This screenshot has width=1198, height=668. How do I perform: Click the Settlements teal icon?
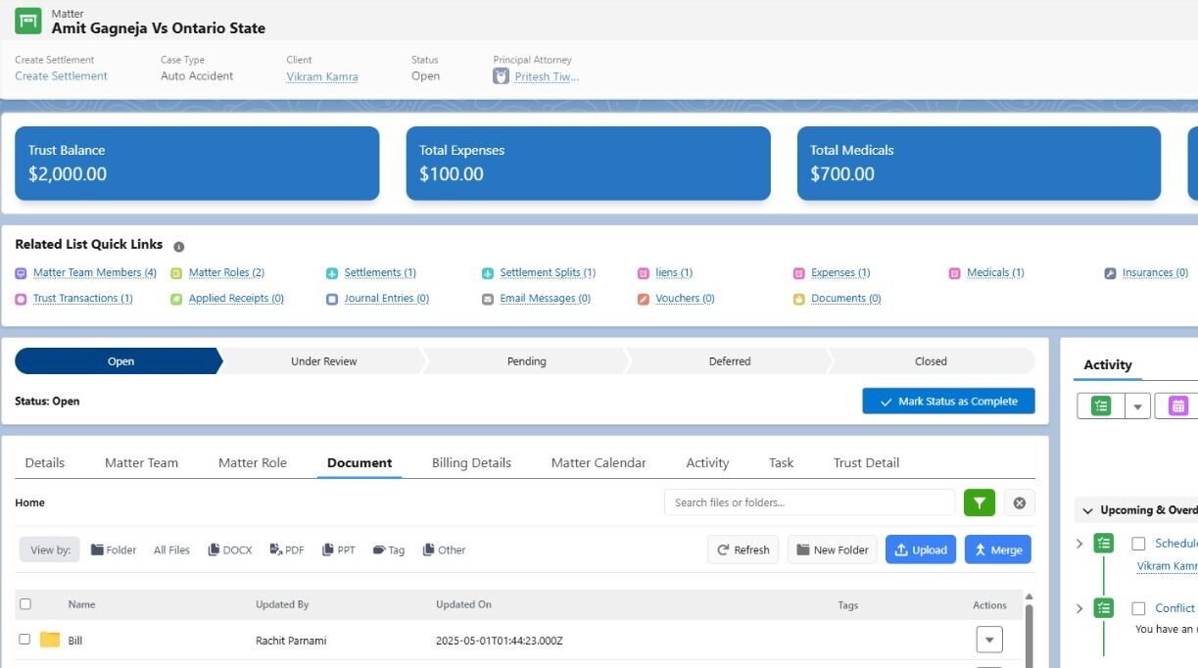click(x=332, y=273)
